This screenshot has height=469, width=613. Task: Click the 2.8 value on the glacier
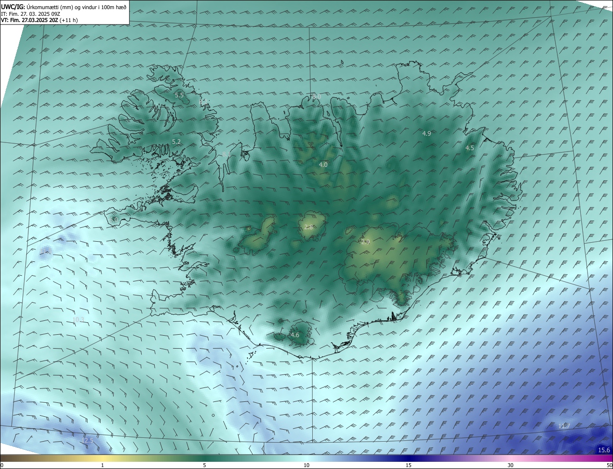tap(308, 227)
